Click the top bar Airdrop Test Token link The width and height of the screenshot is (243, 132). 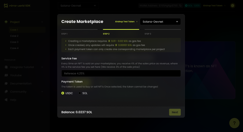coord(214,6)
